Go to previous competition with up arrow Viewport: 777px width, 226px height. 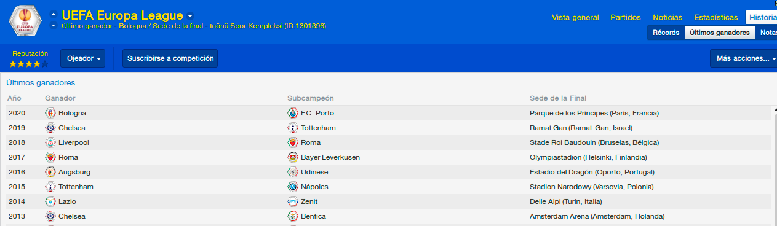click(x=54, y=13)
